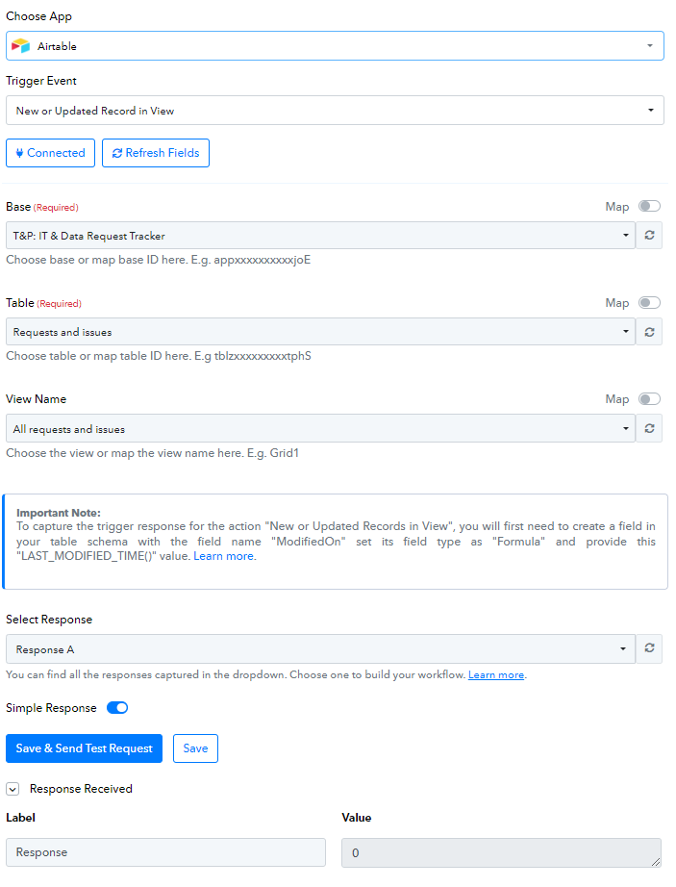The image size is (676, 887).
Task: Toggle the Map switch for View Name
Action: (649, 399)
